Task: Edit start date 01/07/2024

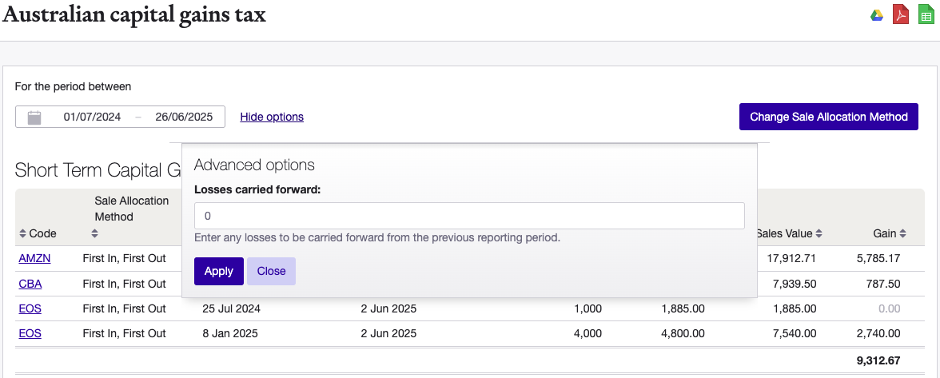Action: (x=92, y=117)
